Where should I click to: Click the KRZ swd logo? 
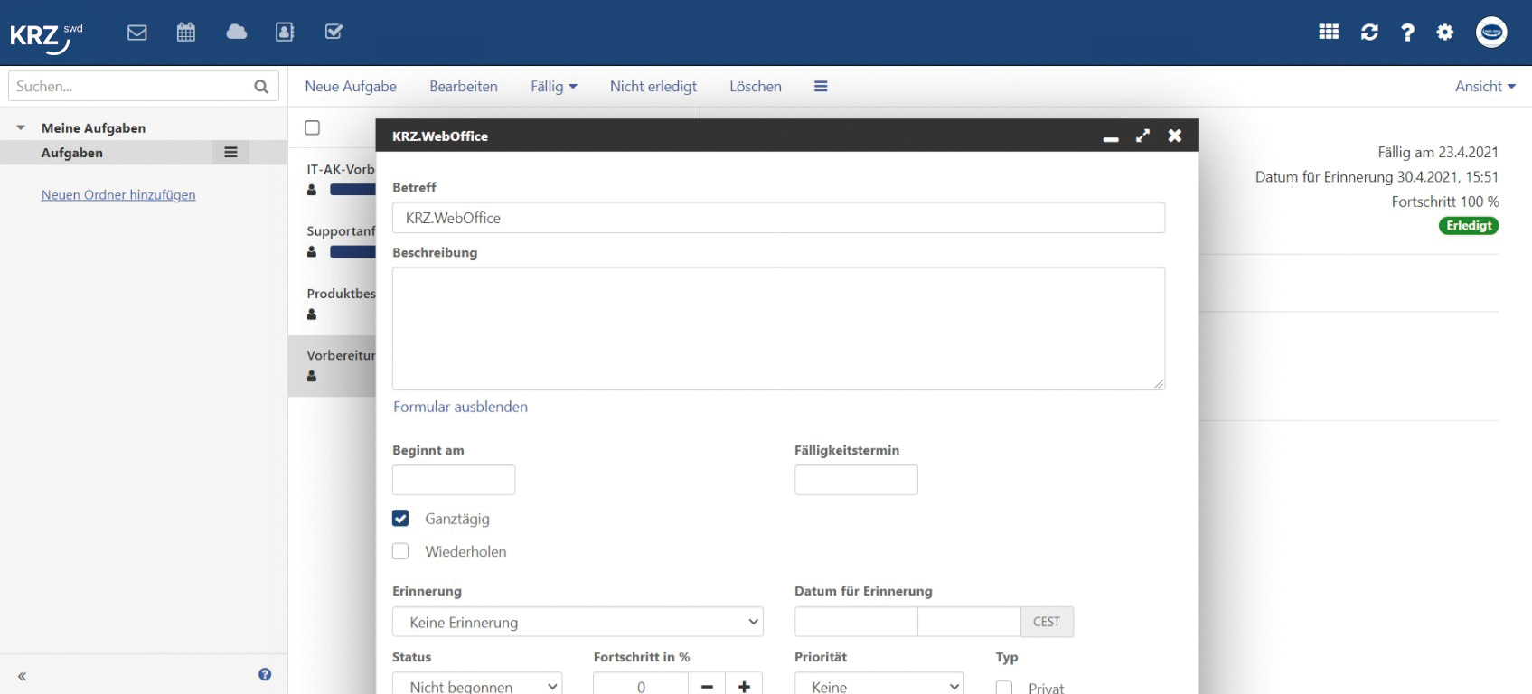point(45,37)
